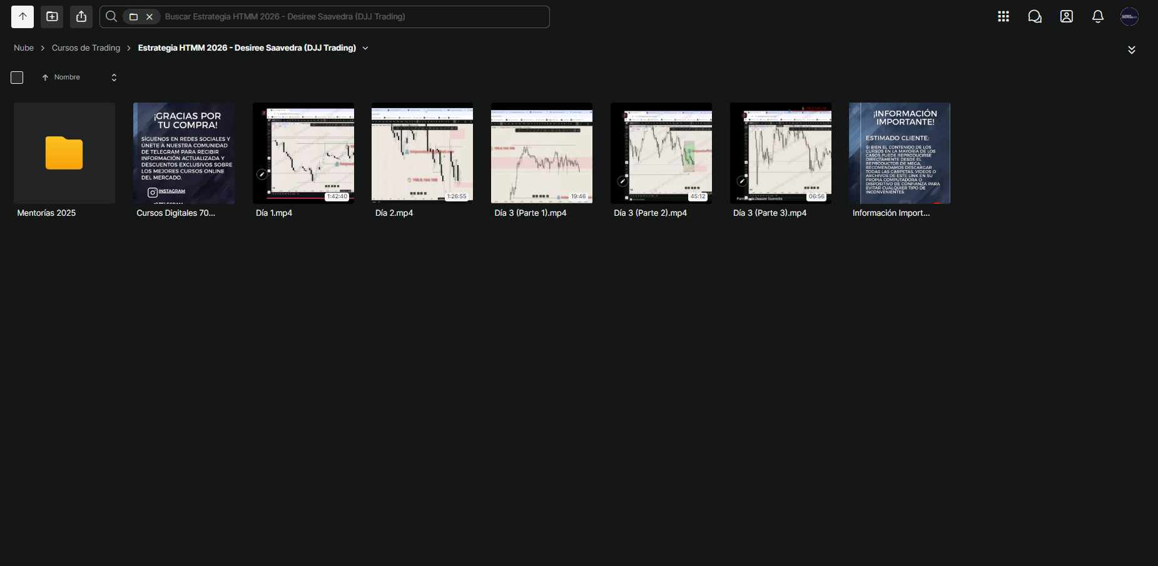
Task: Click the 1:42:40 duration badge
Action: coord(337,196)
